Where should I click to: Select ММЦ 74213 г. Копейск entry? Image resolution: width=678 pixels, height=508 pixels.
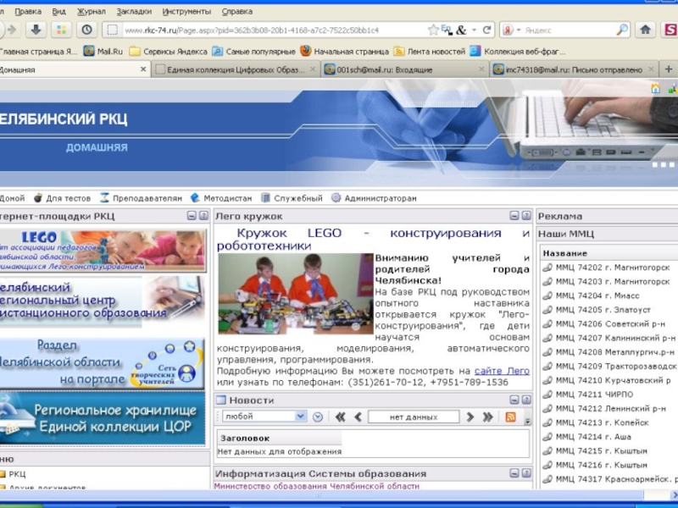(x=596, y=422)
